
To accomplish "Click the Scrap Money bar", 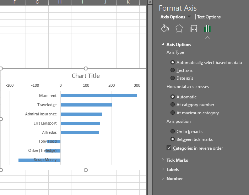I will 39,160.
